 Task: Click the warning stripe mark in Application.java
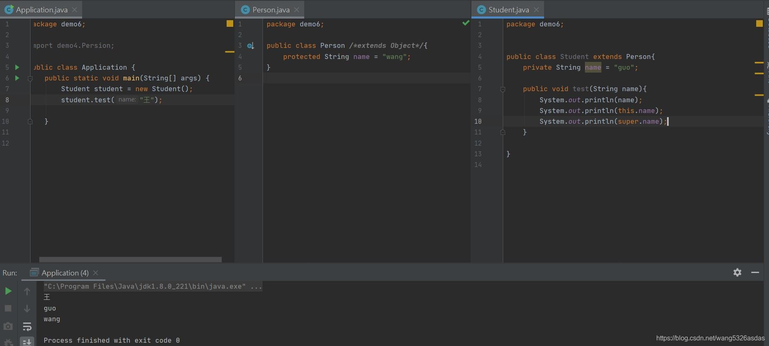(230, 52)
